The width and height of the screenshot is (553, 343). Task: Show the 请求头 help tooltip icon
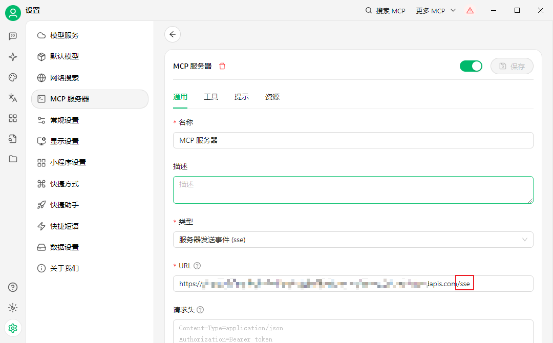coord(200,310)
